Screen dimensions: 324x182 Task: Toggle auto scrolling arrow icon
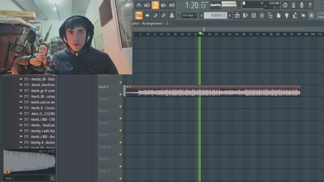coord(147,15)
